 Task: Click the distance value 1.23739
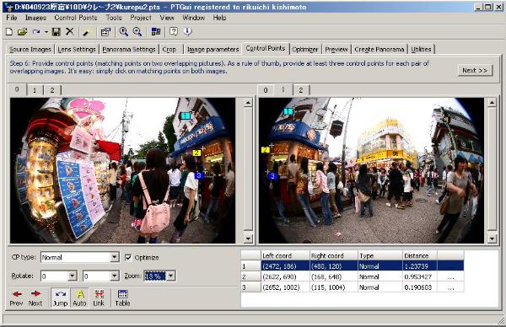(417, 266)
